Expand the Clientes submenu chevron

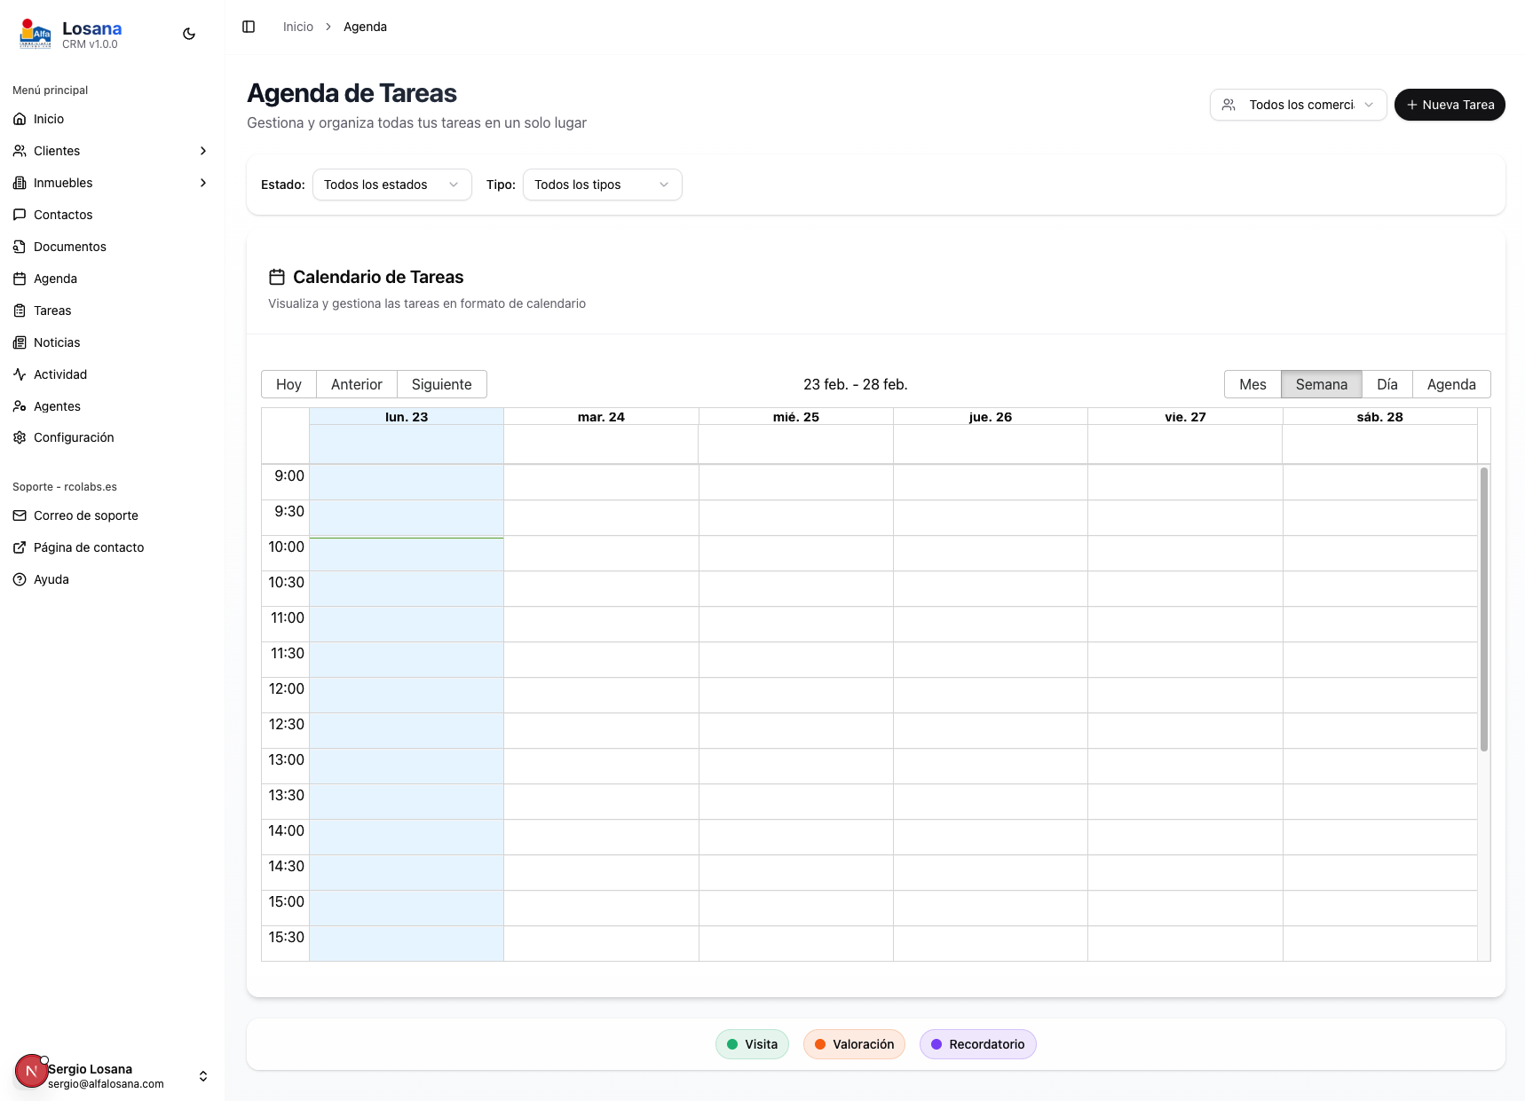(203, 151)
